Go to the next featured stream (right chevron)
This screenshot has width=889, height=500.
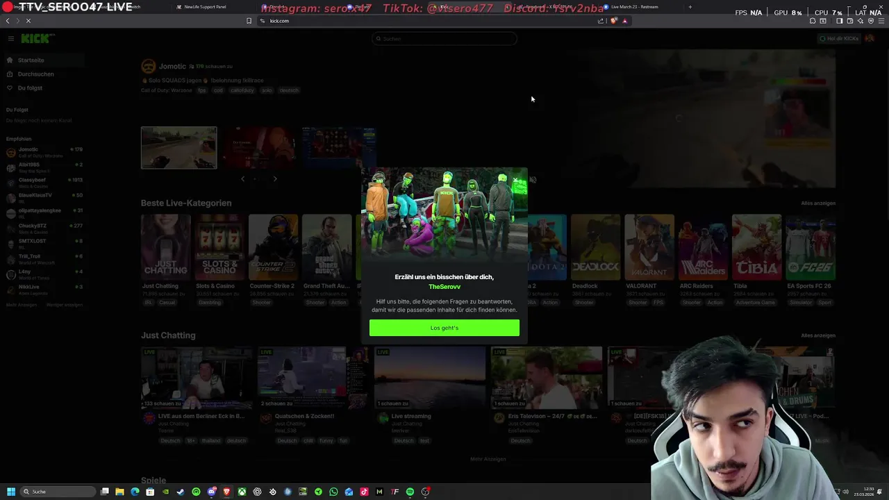275,179
